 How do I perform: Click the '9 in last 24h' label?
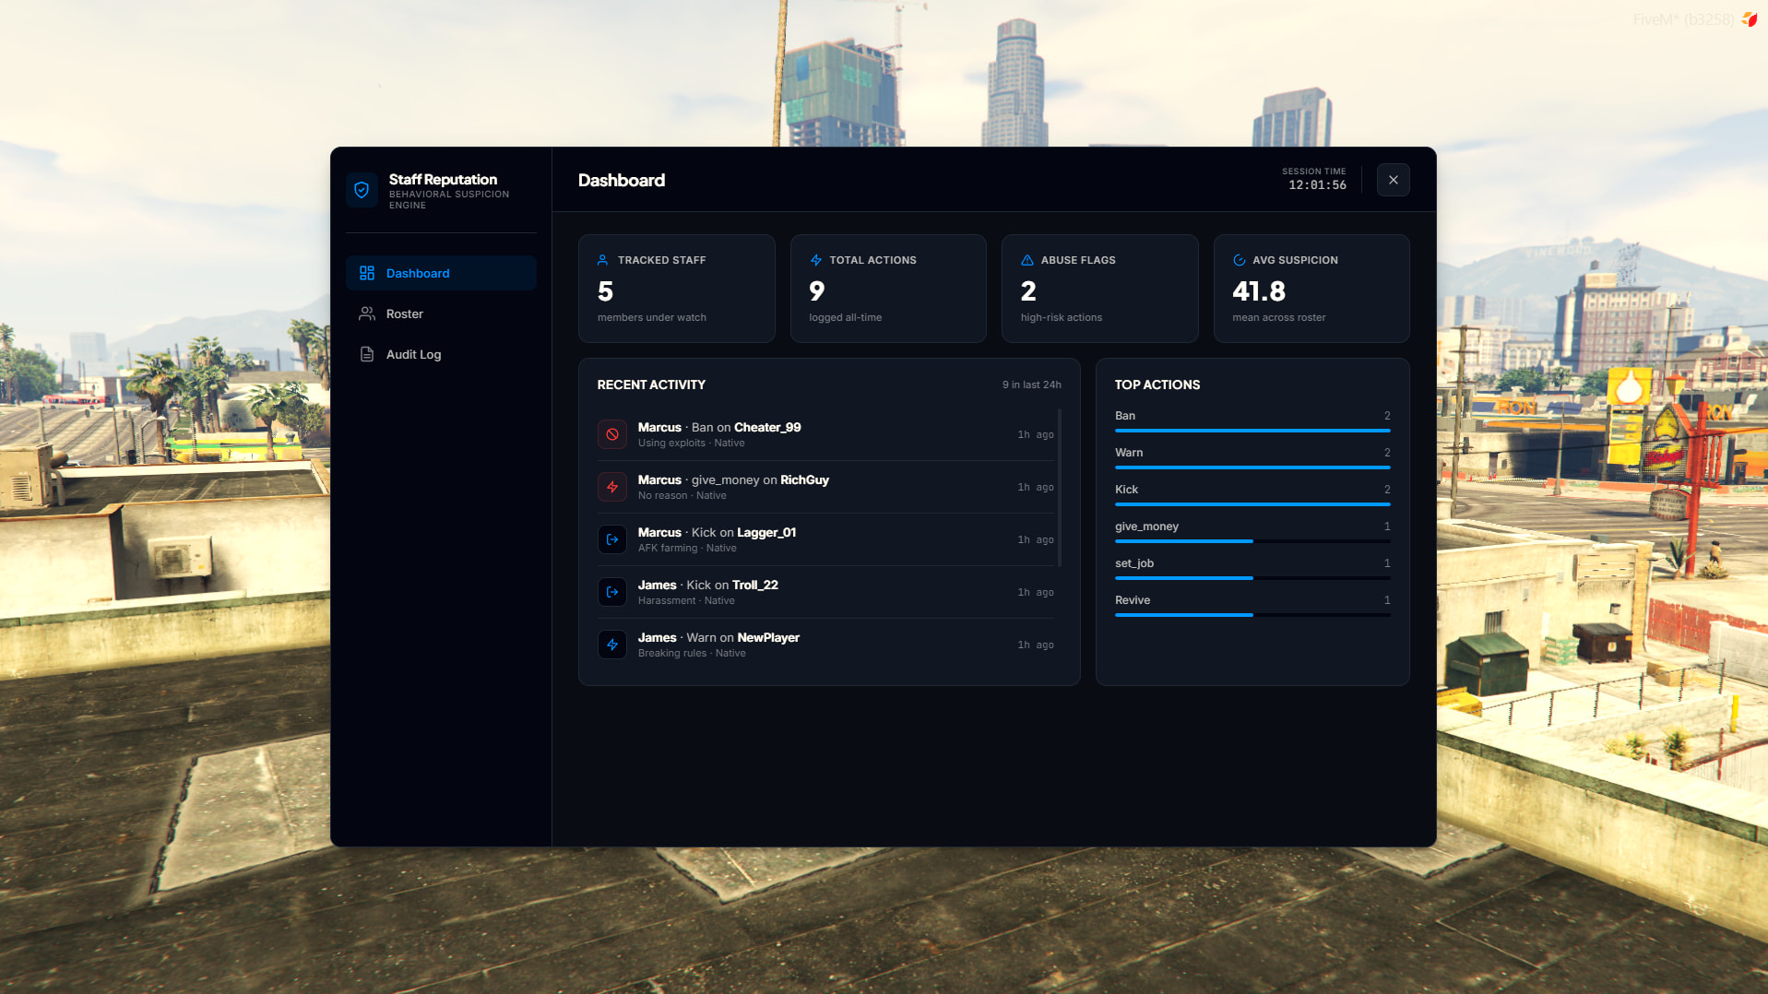pyautogui.click(x=1032, y=385)
